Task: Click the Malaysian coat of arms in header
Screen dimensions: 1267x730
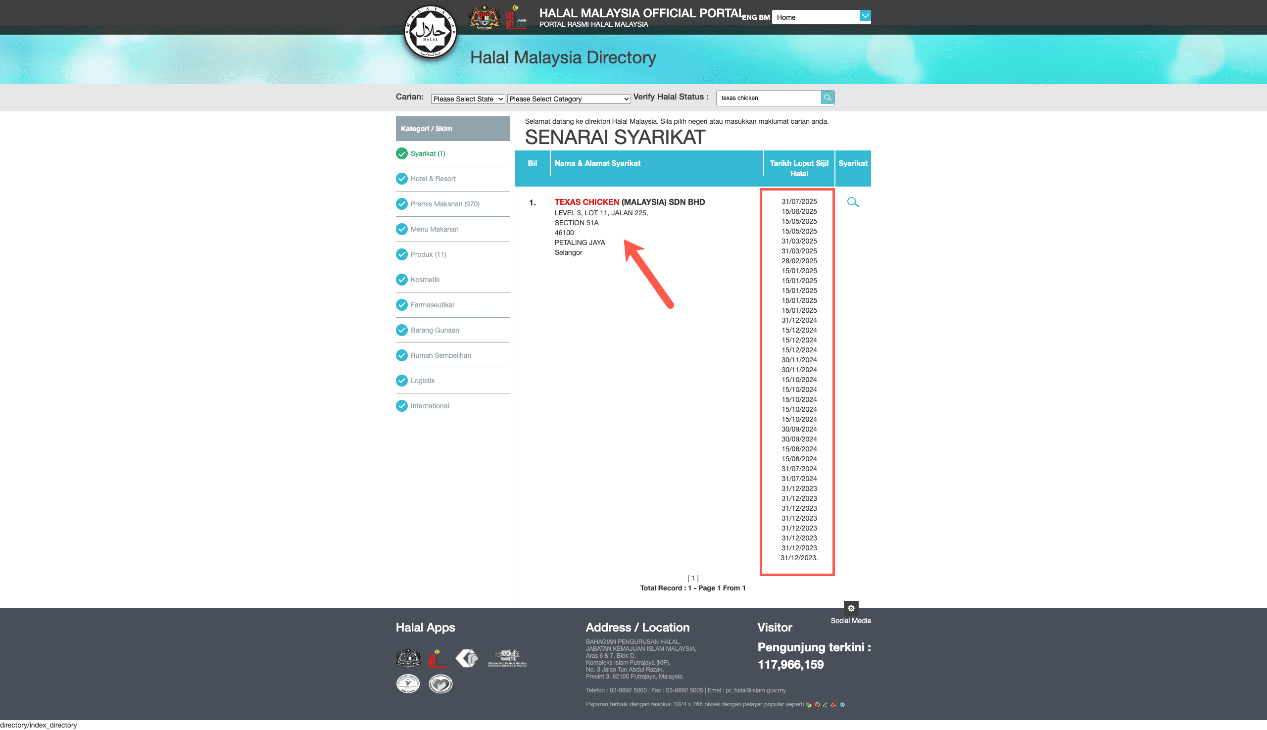Action: (x=484, y=17)
